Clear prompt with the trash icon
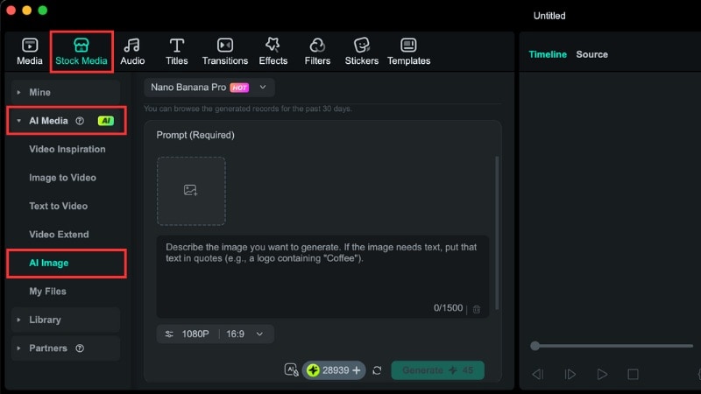Viewport: 701px width, 394px height. [477, 308]
